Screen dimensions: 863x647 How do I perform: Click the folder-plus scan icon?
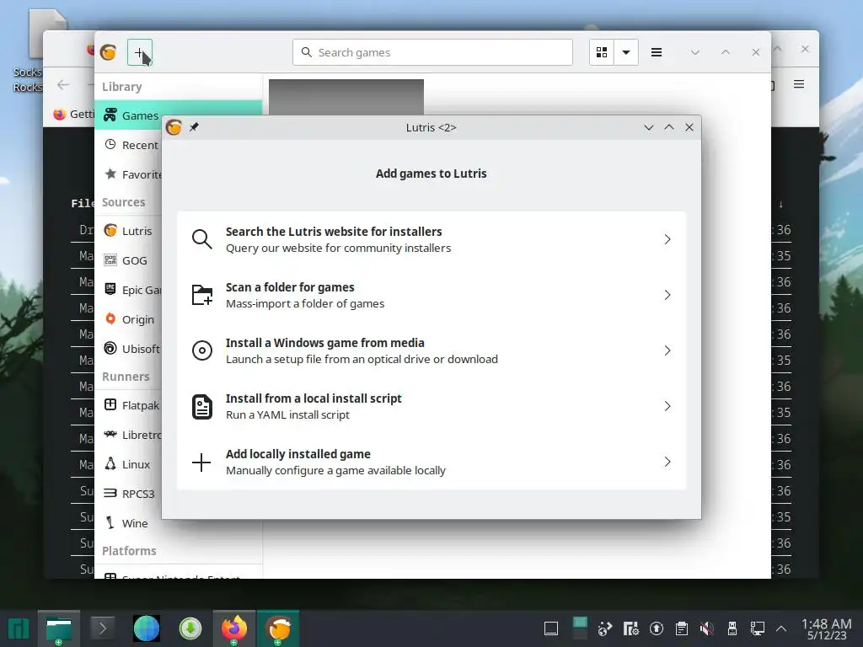[201, 295]
